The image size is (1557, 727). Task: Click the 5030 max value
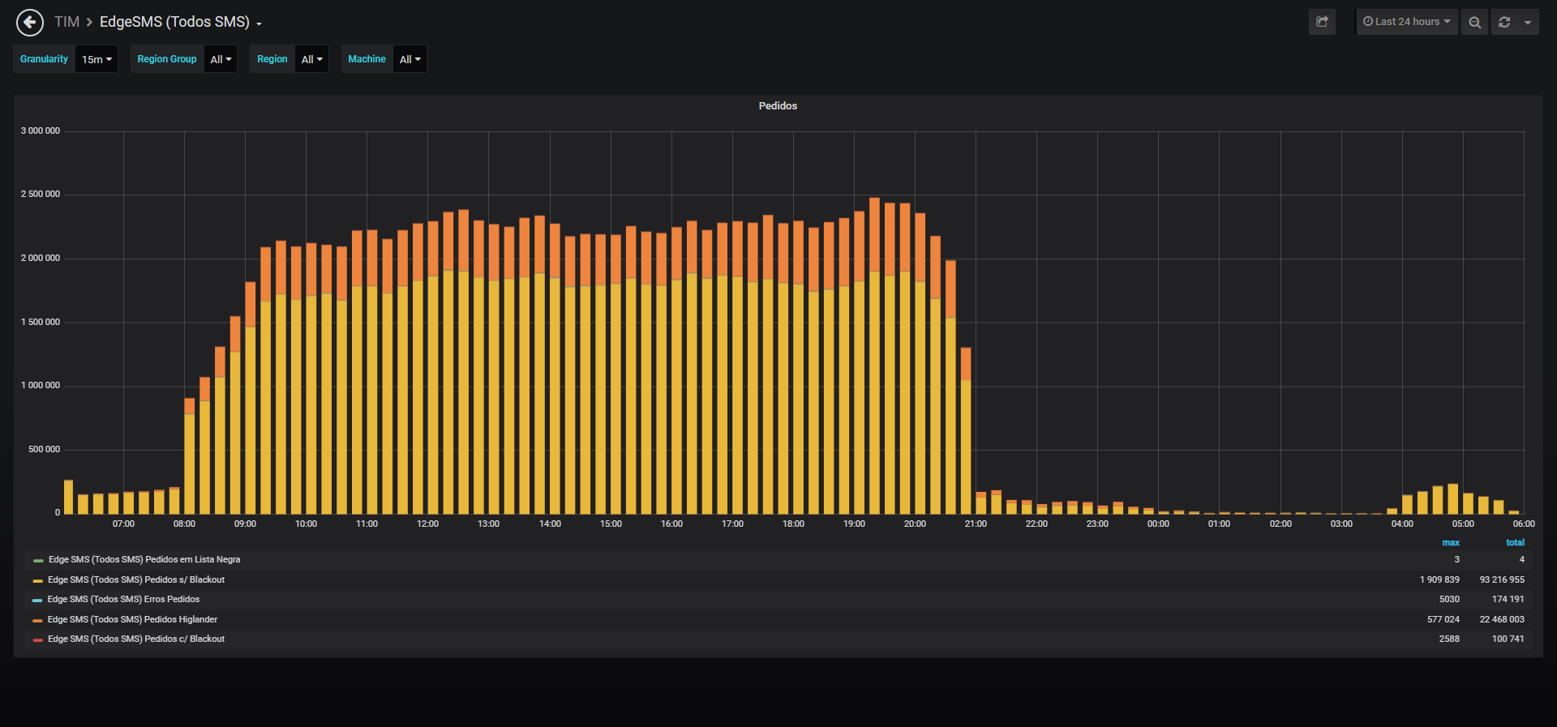point(1449,599)
